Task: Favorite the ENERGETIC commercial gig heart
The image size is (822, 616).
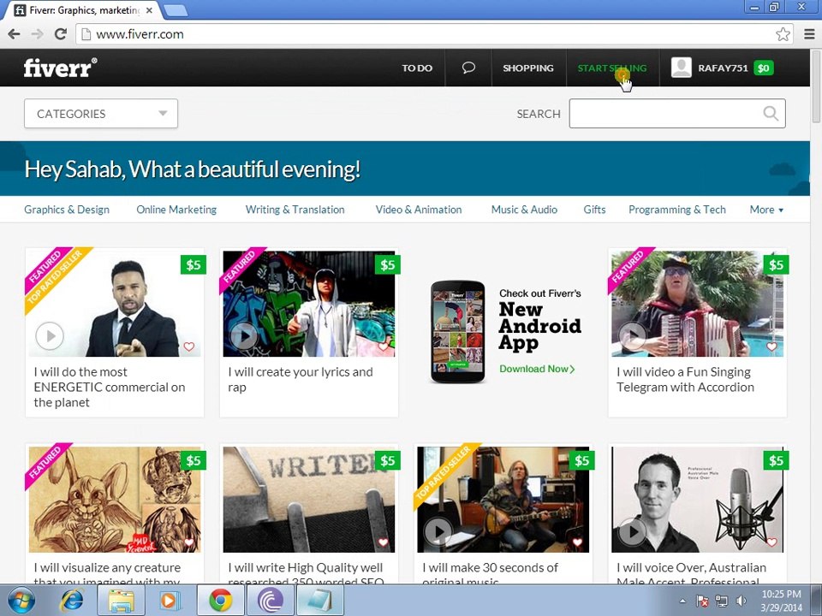Action: coord(189,346)
